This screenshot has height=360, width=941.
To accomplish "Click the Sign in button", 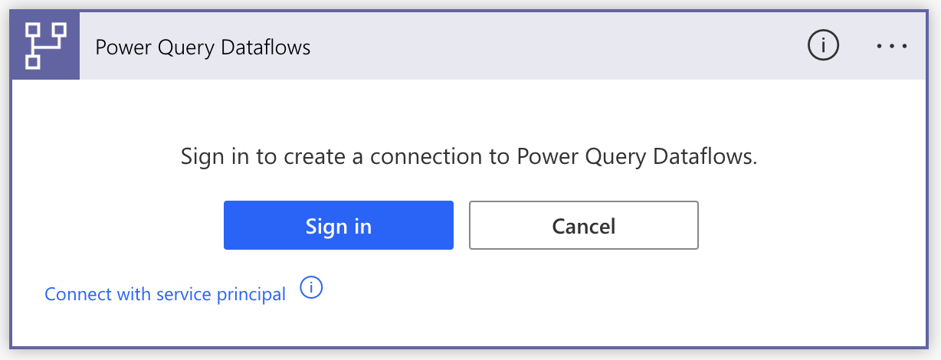I will 339,225.
